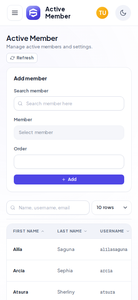Image resolution: width=138 pixels, height=300 pixels.
Task: Sort by the First Name column
Action: click(29, 231)
